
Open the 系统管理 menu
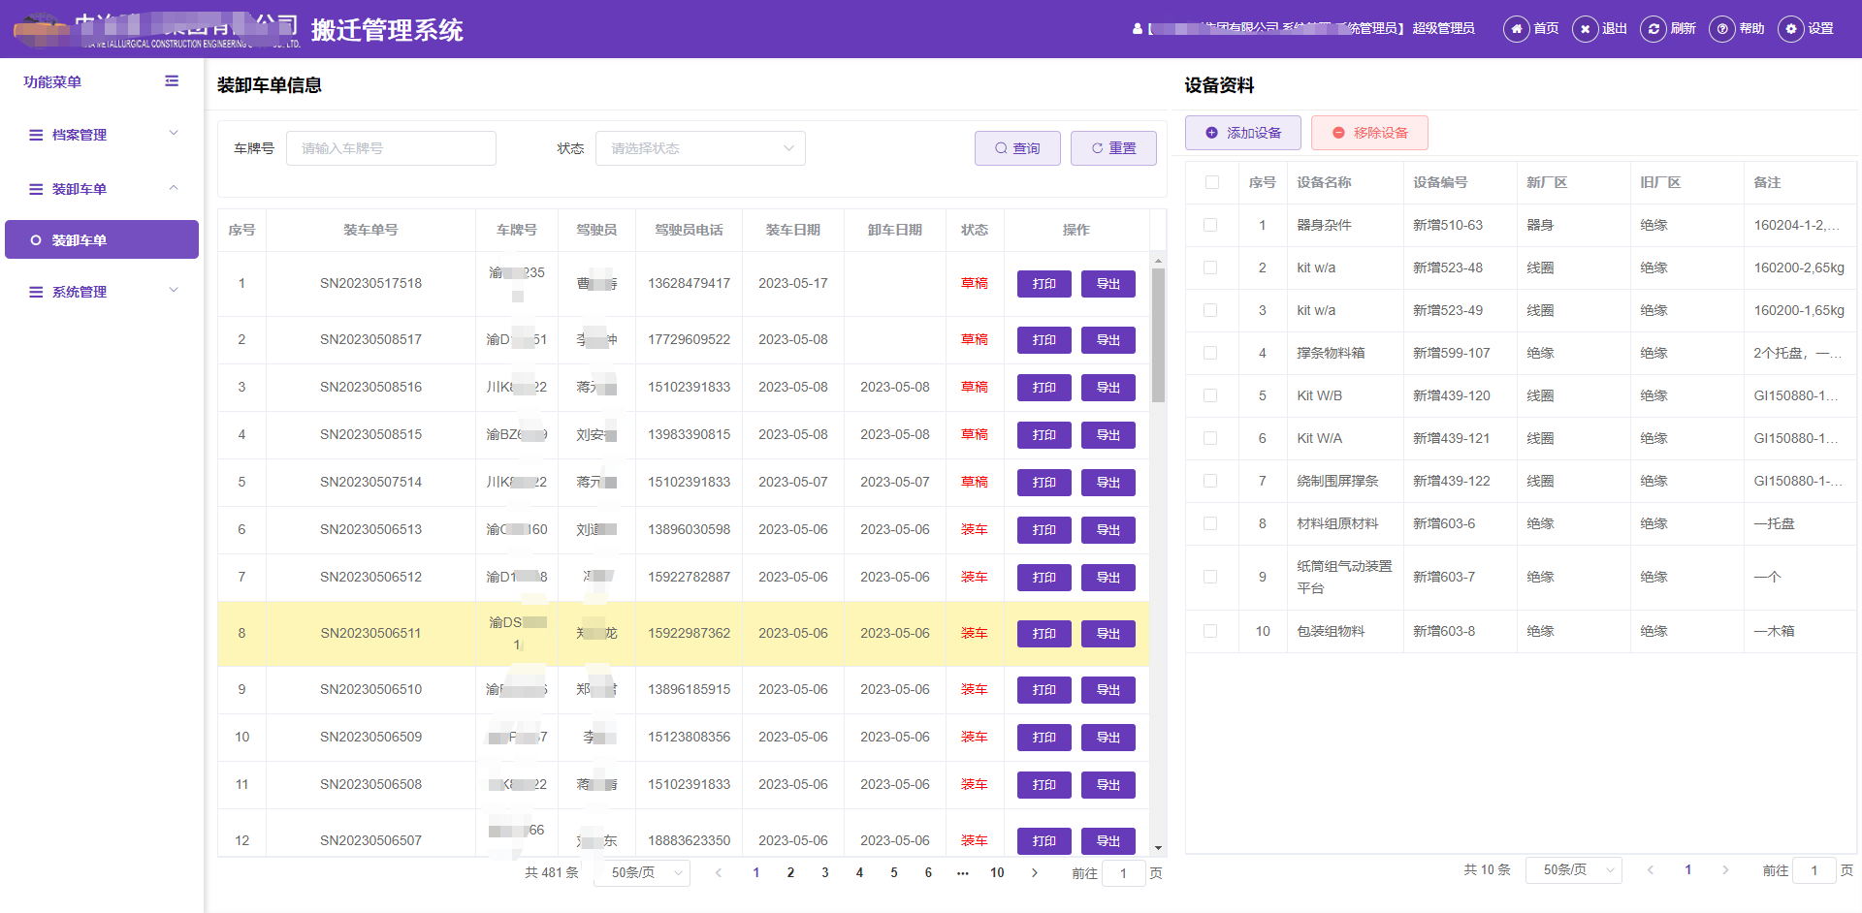coord(102,292)
